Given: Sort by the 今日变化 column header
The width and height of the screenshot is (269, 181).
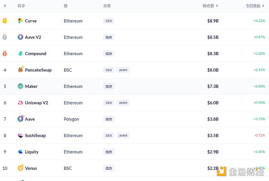Looking at the screenshot, I should tap(256, 6).
